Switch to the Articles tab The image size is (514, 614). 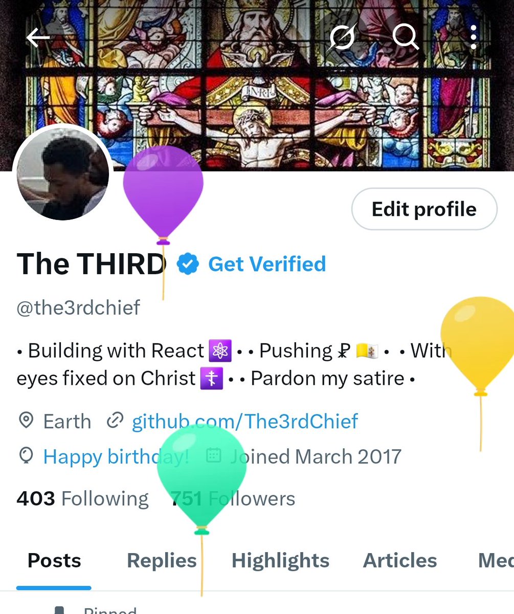pyautogui.click(x=400, y=561)
